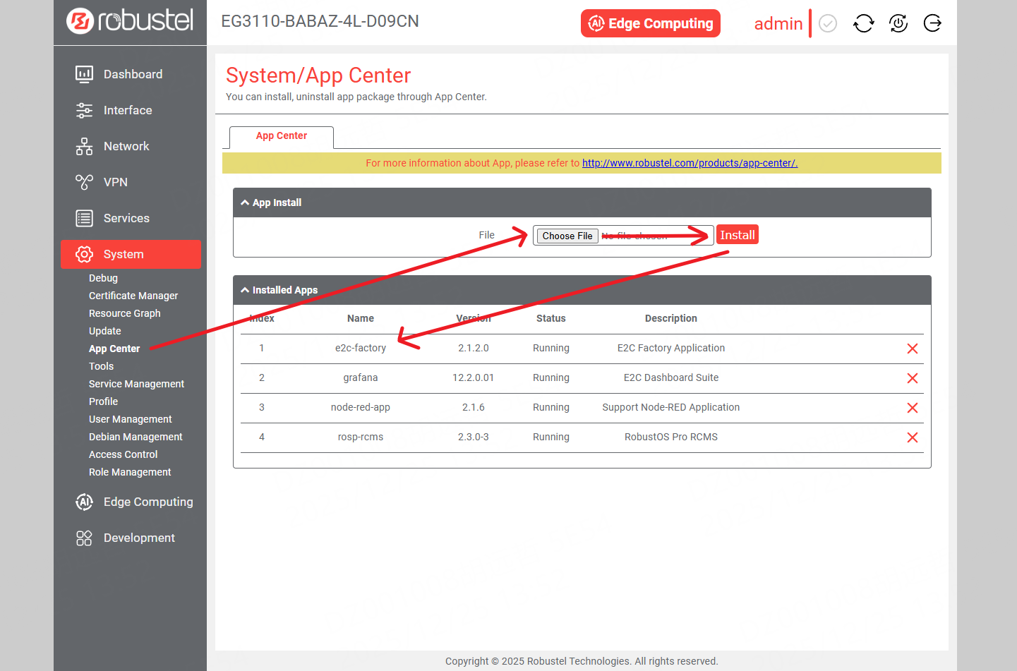
Task: Click the logout icon in header
Action: [932, 23]
